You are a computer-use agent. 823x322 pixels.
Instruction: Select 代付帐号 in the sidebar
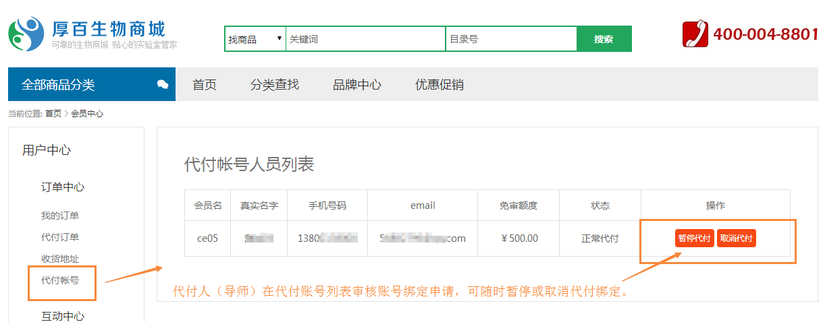(x=60, y=280)
